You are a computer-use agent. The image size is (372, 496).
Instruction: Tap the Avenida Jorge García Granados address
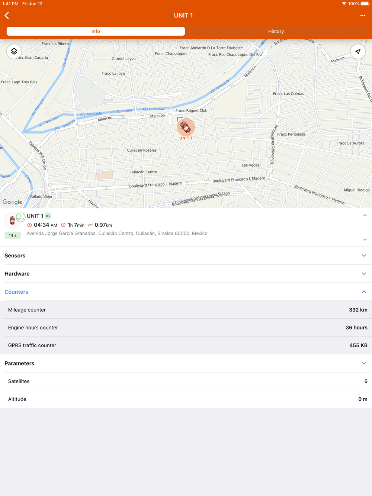tap(117, 233)
